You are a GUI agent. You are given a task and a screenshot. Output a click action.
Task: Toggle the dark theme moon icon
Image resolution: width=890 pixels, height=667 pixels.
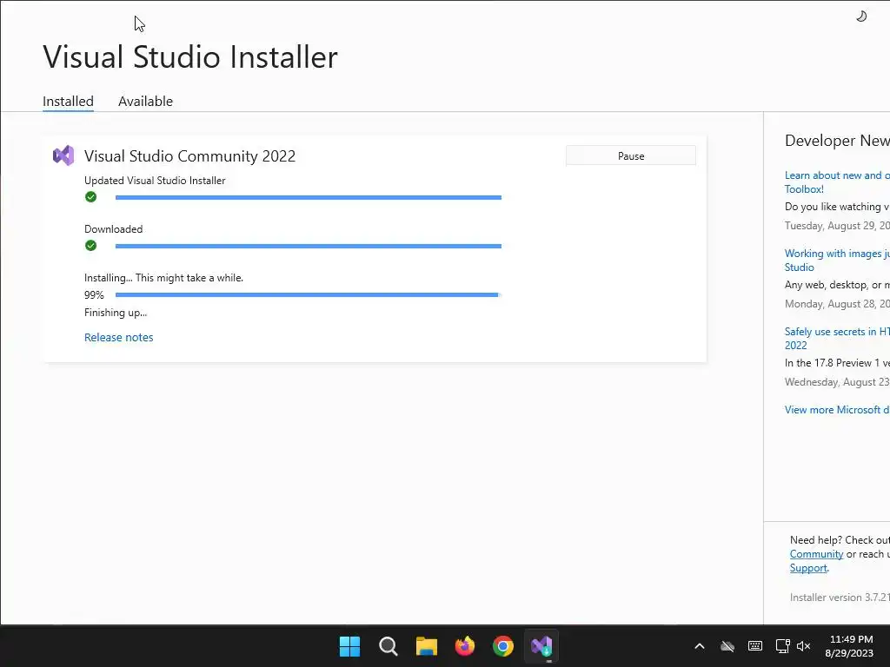[x=861, y=17]
